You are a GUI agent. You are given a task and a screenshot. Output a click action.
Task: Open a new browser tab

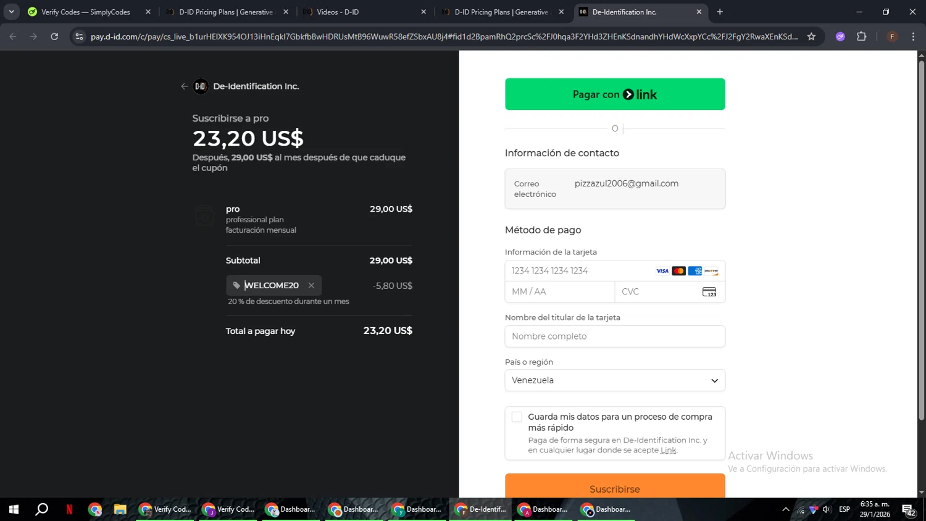point(720,12)
